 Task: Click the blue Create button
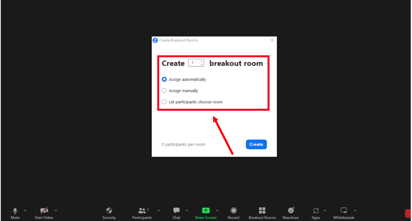(256, 144)
